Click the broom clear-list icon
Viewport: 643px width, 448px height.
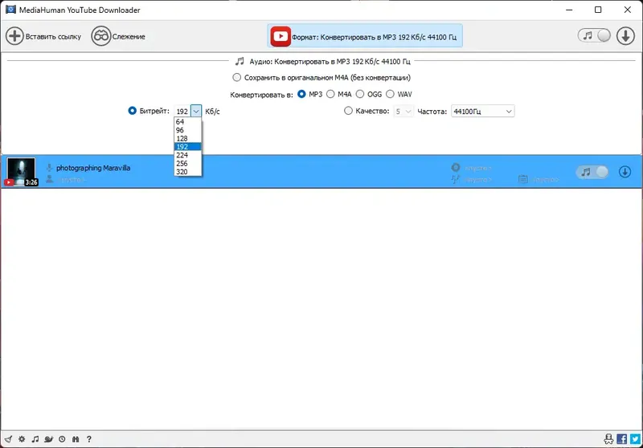(8, 439)
